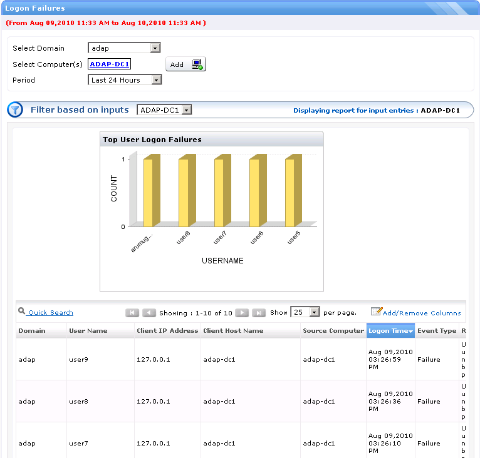Sort by Client IP Address column
This screenshot has width=480, height=458.
point(167,331)
